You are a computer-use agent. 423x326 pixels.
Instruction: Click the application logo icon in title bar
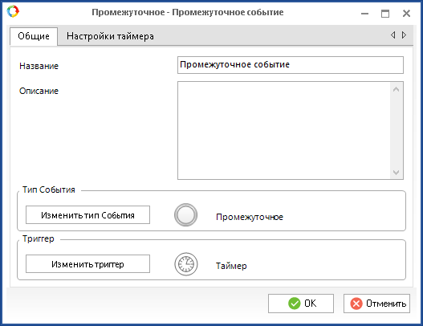13,11
